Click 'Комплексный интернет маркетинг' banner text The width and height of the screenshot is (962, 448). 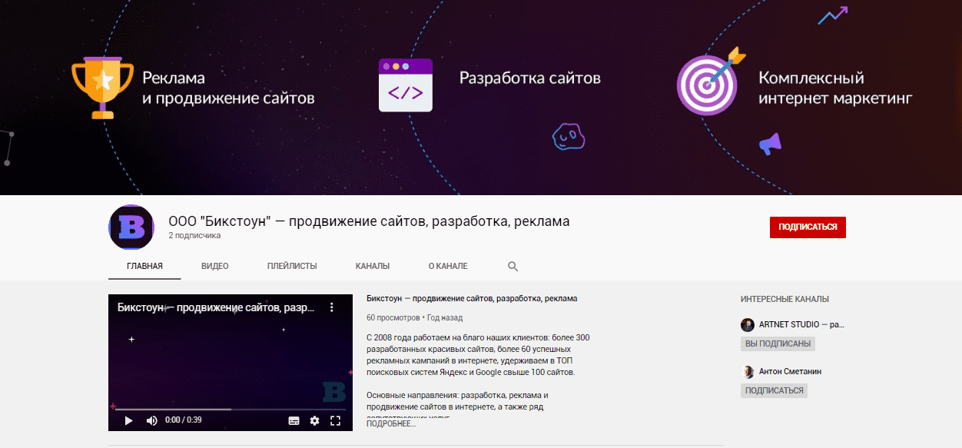point(835,88)
